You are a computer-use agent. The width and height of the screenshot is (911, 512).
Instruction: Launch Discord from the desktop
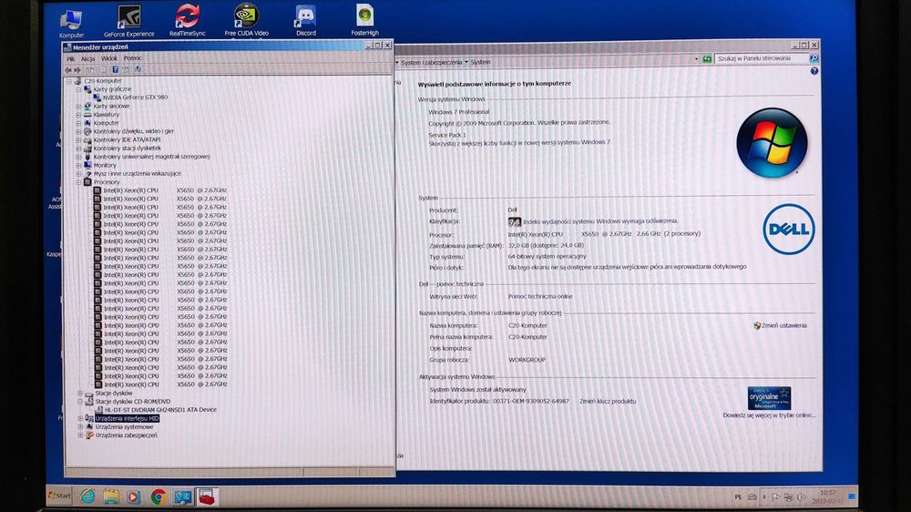(x=305, y=21)
